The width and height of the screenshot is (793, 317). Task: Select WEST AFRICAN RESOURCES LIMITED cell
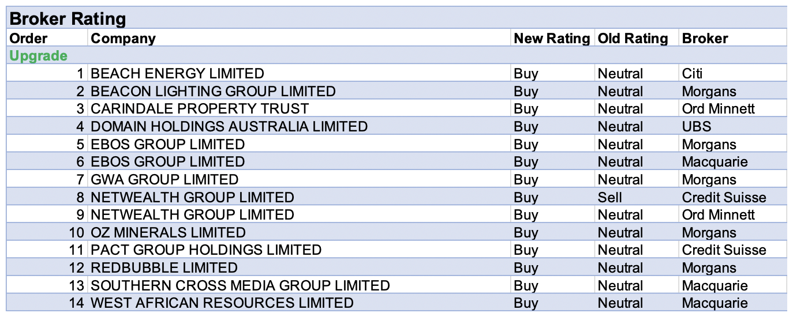click(x=222, y=303)
